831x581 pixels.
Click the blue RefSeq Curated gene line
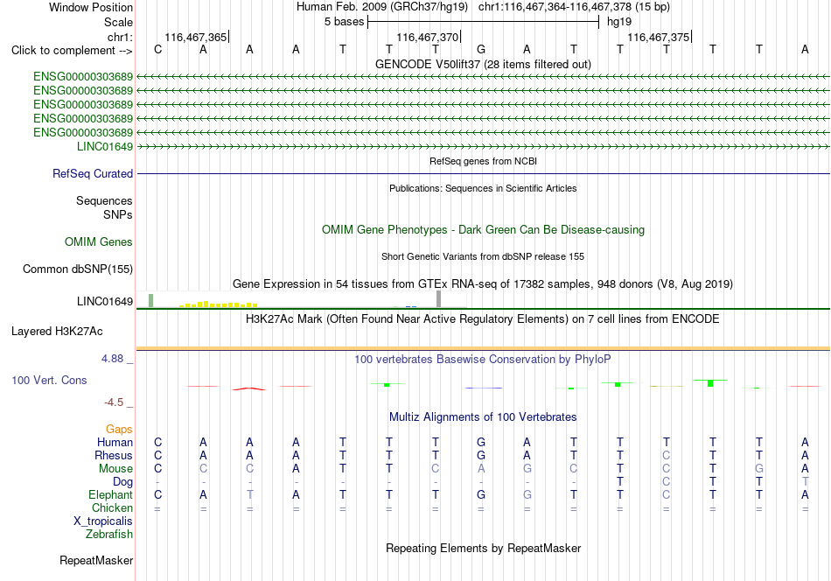tap(484, 173)
